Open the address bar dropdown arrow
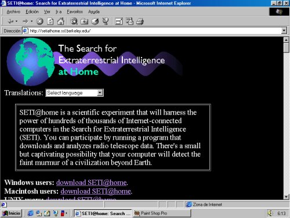 [284, 31]
